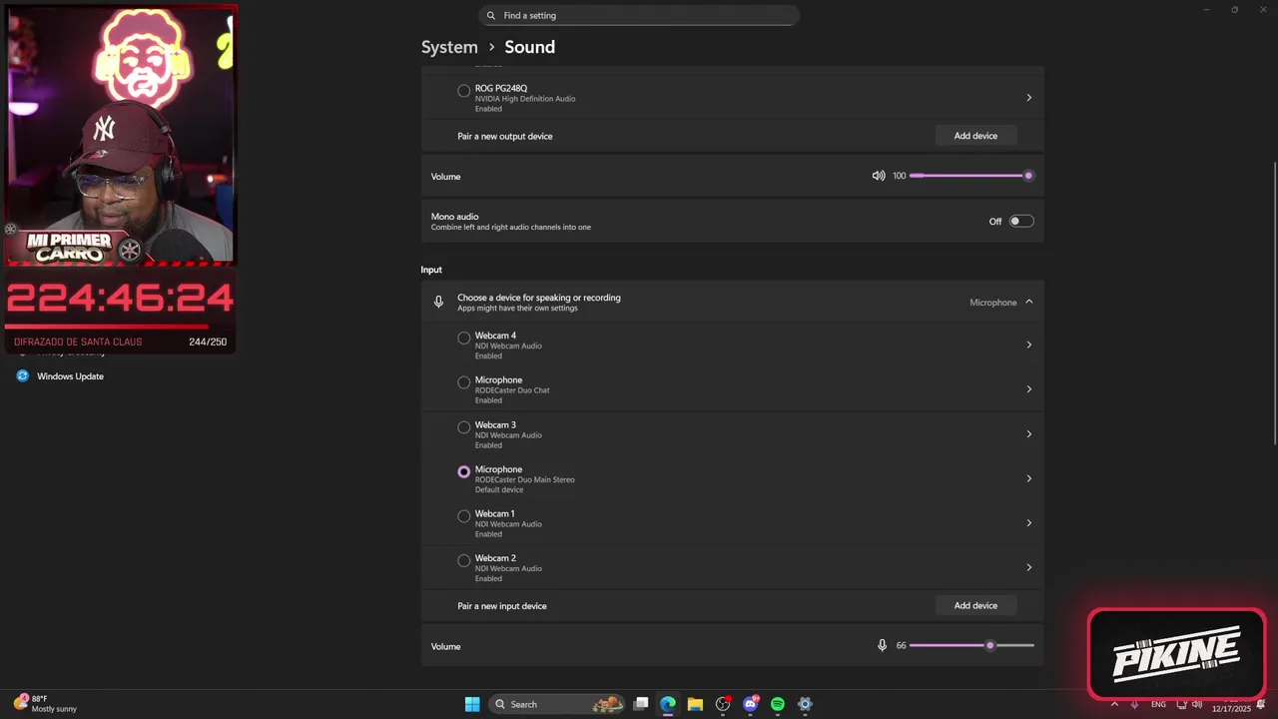Click the microphone icon beside input volume
The width and height of the screenshot is (1278, 719).
click(882, 646)
